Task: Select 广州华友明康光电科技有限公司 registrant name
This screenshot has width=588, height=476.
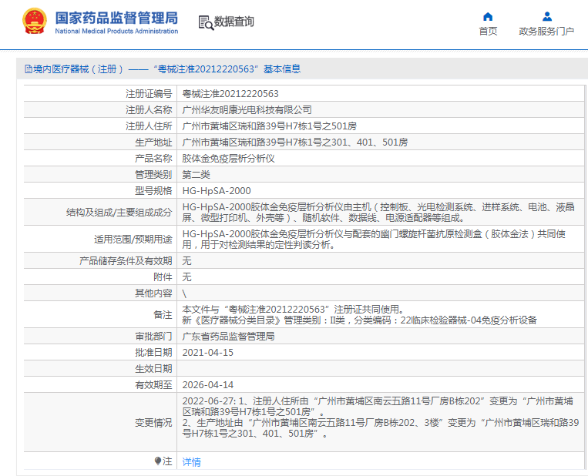Action: pos(247,110)
